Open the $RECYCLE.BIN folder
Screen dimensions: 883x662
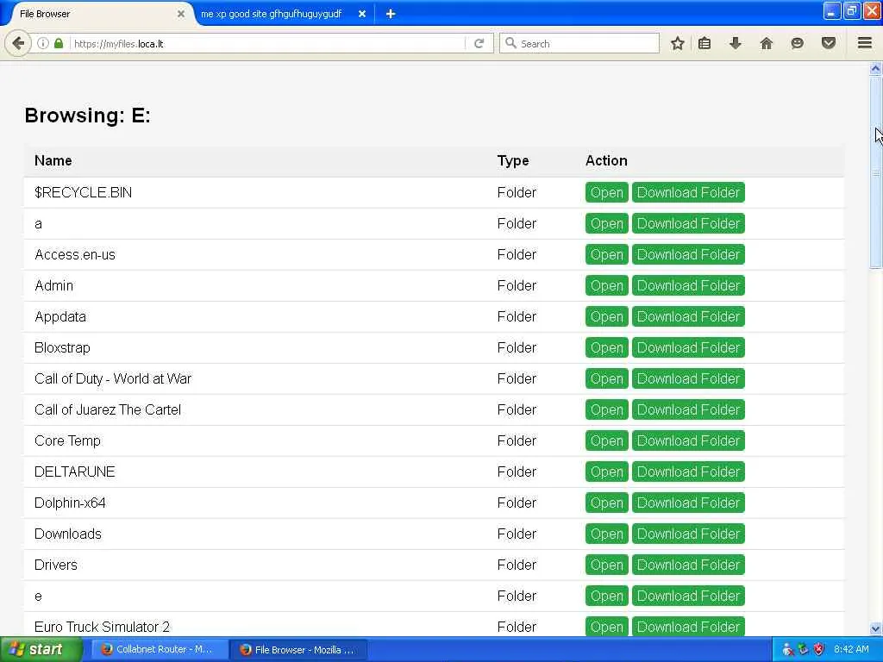[606, 192]
